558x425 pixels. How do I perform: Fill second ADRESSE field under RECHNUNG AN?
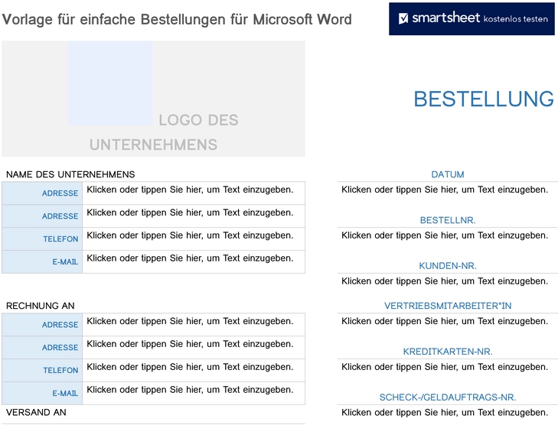[x=194, y=348]
